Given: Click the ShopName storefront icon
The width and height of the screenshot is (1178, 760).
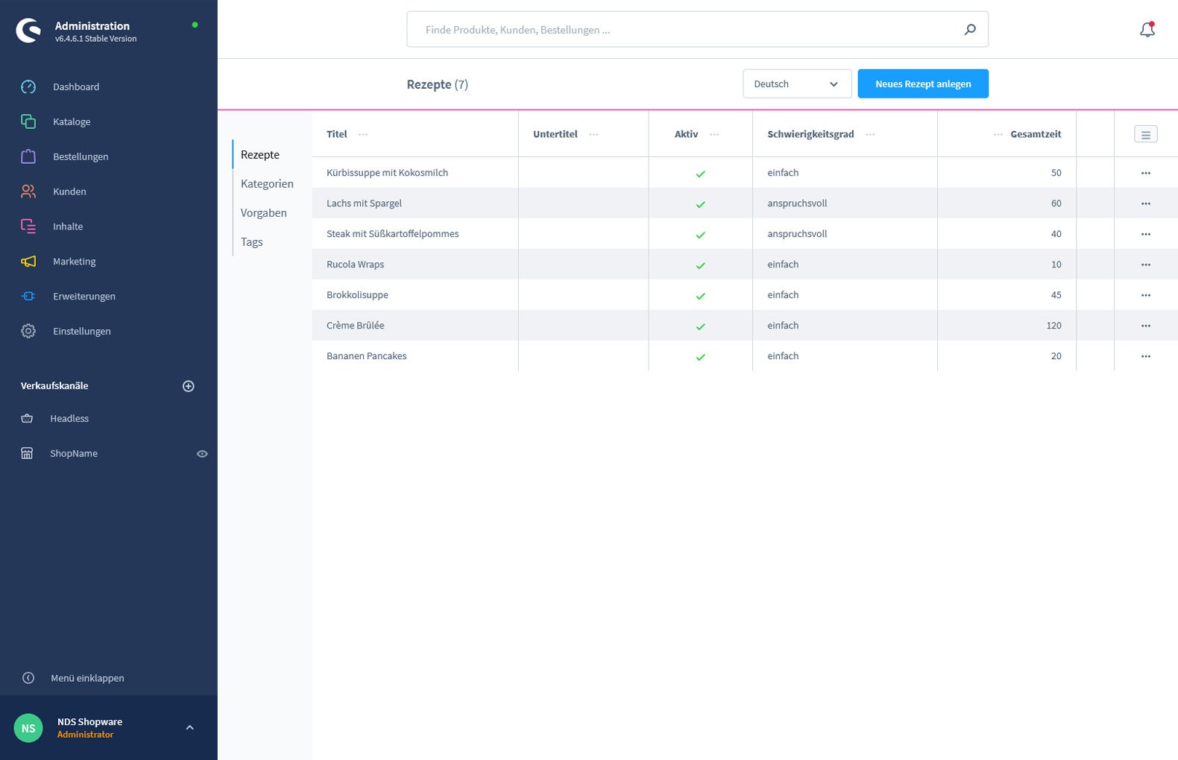Looking at the screenshot, I should click(x=27, y=453).
